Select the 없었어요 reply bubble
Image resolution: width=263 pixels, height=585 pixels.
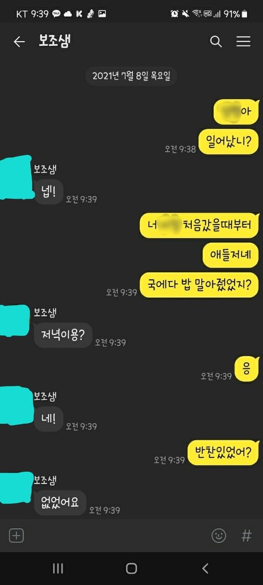coord(60,503)
